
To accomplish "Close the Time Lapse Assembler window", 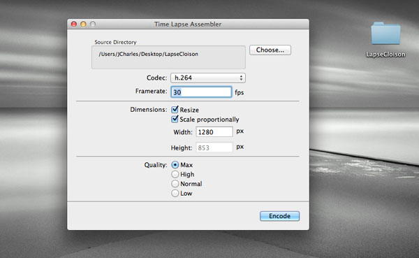I will 74,24.
